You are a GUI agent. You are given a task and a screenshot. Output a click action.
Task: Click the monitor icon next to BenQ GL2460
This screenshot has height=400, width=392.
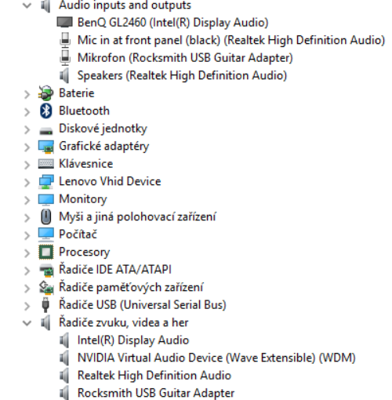coord(64,22)
